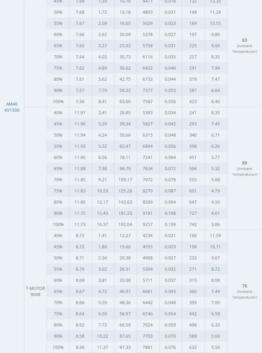
Task: Select the 632 thrust value cell
Action: click(x=193, y=347)
